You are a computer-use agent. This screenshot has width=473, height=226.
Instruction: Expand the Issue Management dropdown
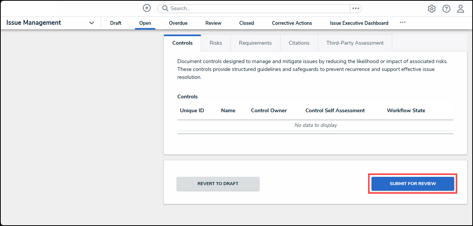(91, 23)
